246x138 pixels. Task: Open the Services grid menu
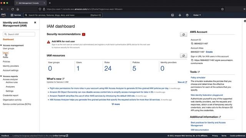point(16,15)
